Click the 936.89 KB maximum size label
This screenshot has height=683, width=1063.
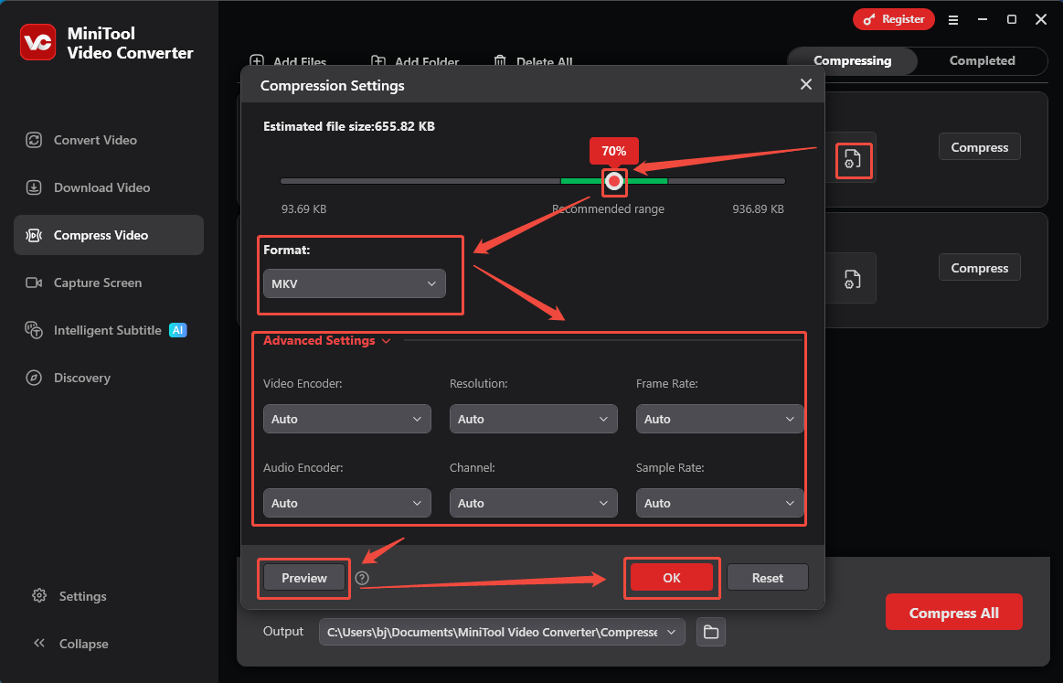coord(758,208)
